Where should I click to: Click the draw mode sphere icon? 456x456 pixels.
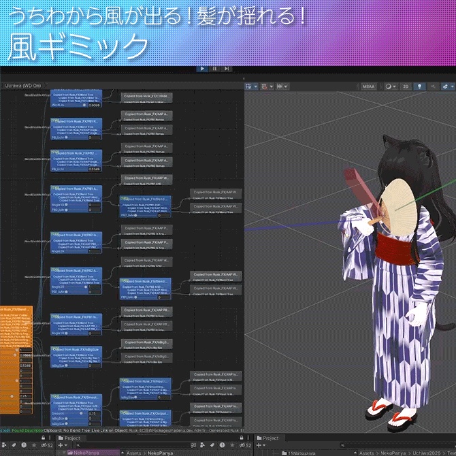388,86
